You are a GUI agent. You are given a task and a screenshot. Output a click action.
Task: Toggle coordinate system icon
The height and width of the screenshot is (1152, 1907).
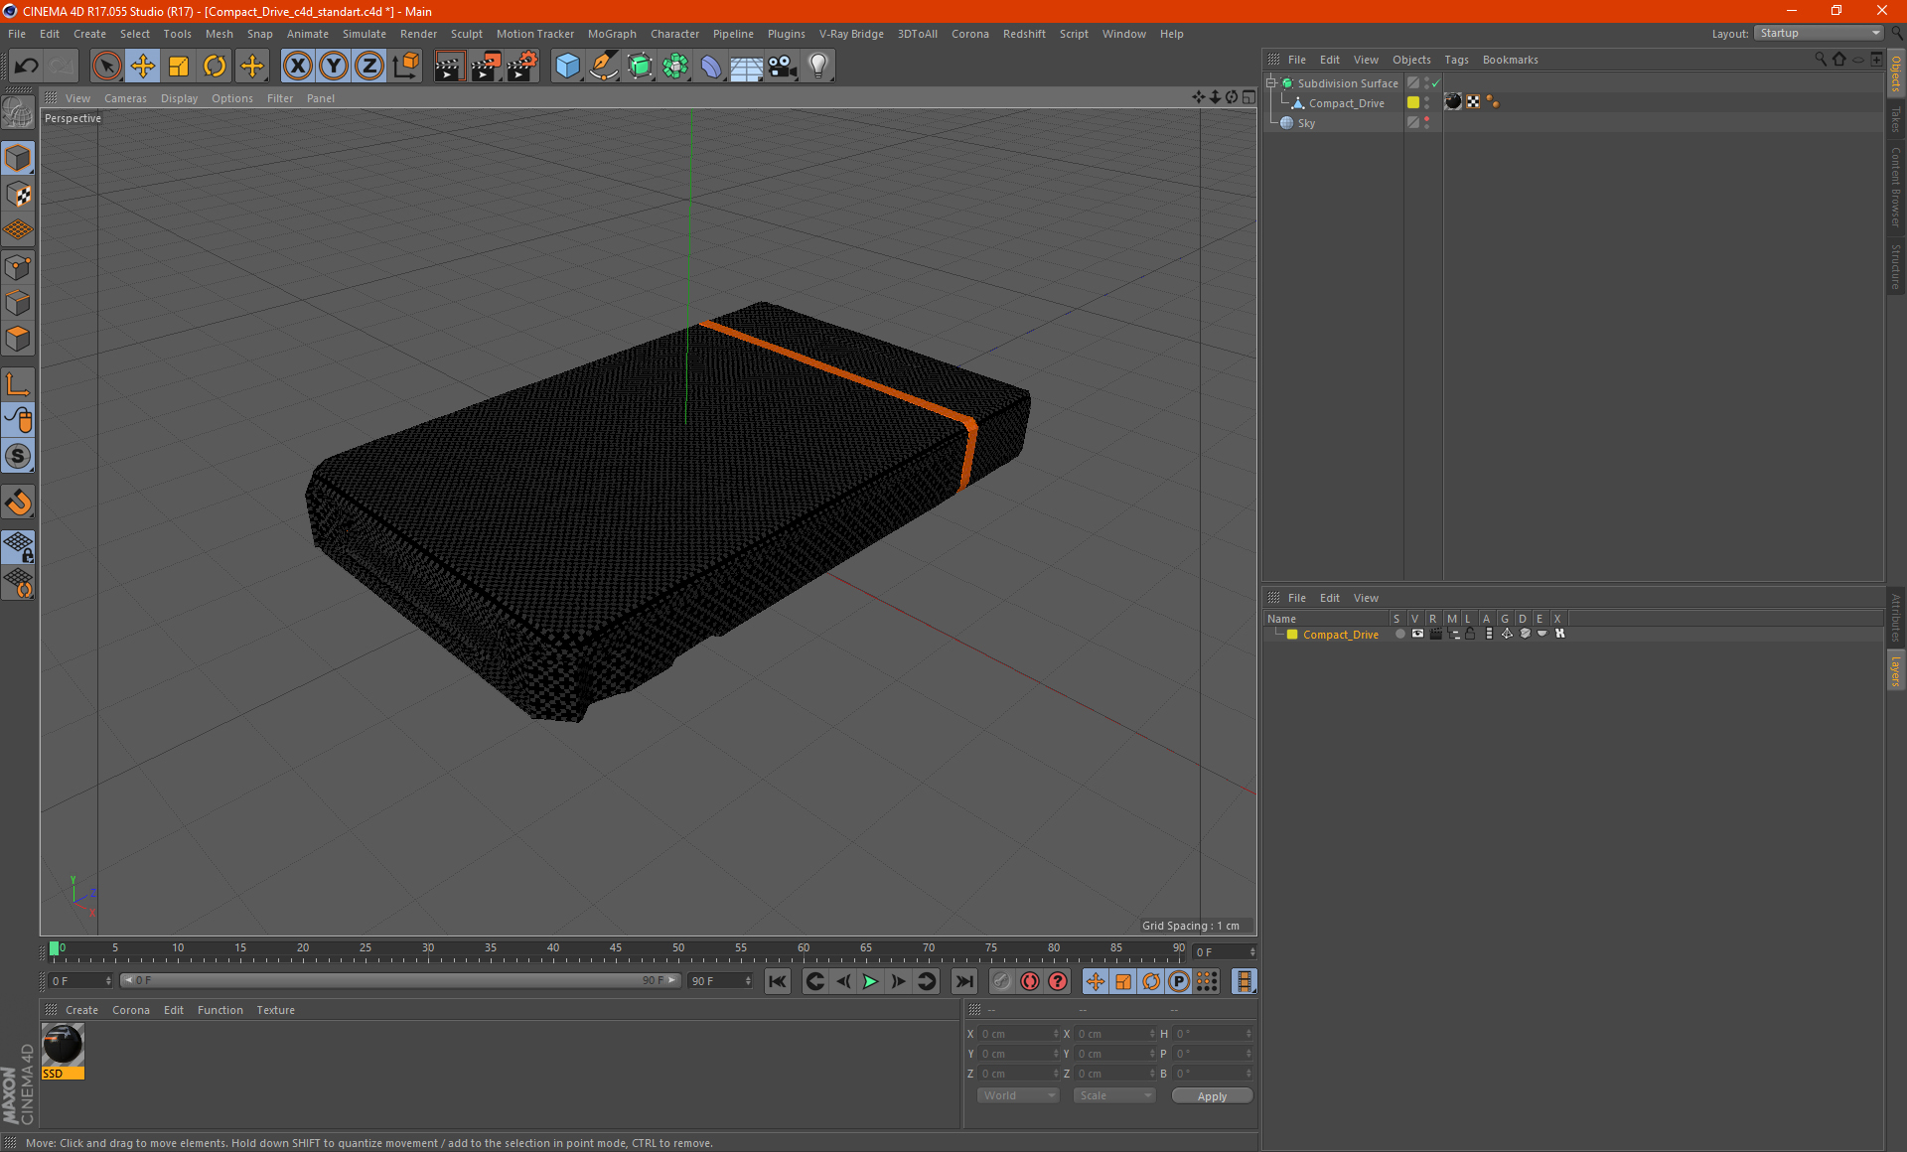pos(405,67)
